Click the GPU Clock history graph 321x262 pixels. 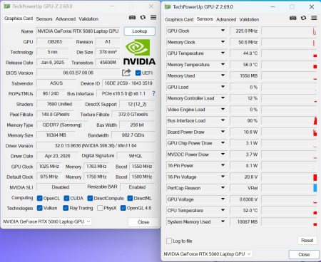pyautogui.click(x=289, y=31)
